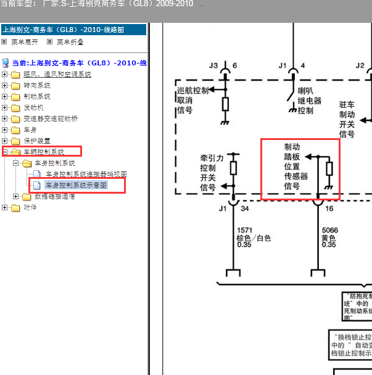Click 当前:上海别克-商务车 root link
This screenshot has width=372, height=375.
point(79,63)
